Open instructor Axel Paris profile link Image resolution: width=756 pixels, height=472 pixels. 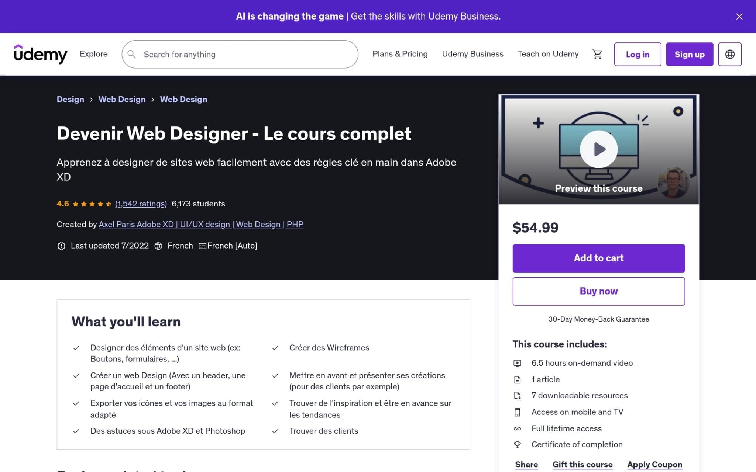[x=201, y=224]
